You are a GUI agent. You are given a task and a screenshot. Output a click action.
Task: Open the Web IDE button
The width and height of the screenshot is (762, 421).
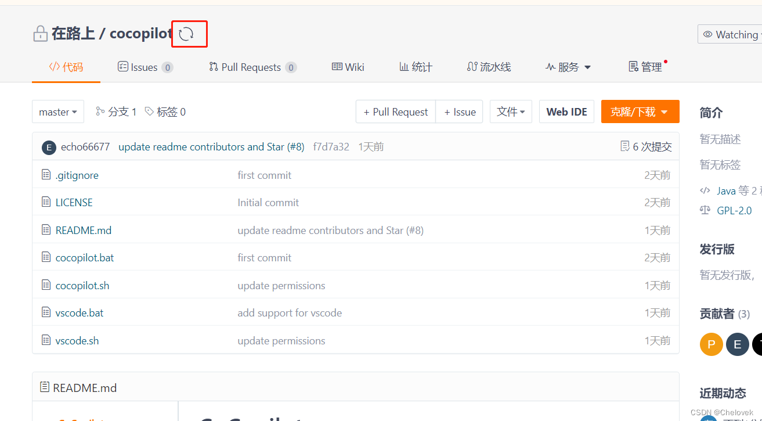566,111
